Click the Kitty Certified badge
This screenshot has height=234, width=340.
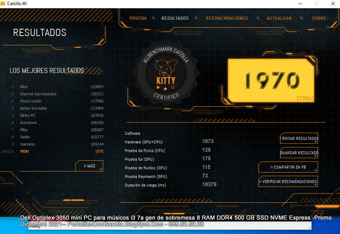point(166,73)
